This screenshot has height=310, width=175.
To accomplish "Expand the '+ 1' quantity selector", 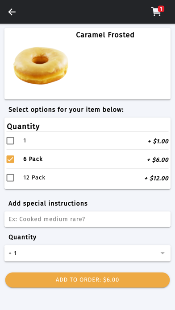I will coord(87,253).
